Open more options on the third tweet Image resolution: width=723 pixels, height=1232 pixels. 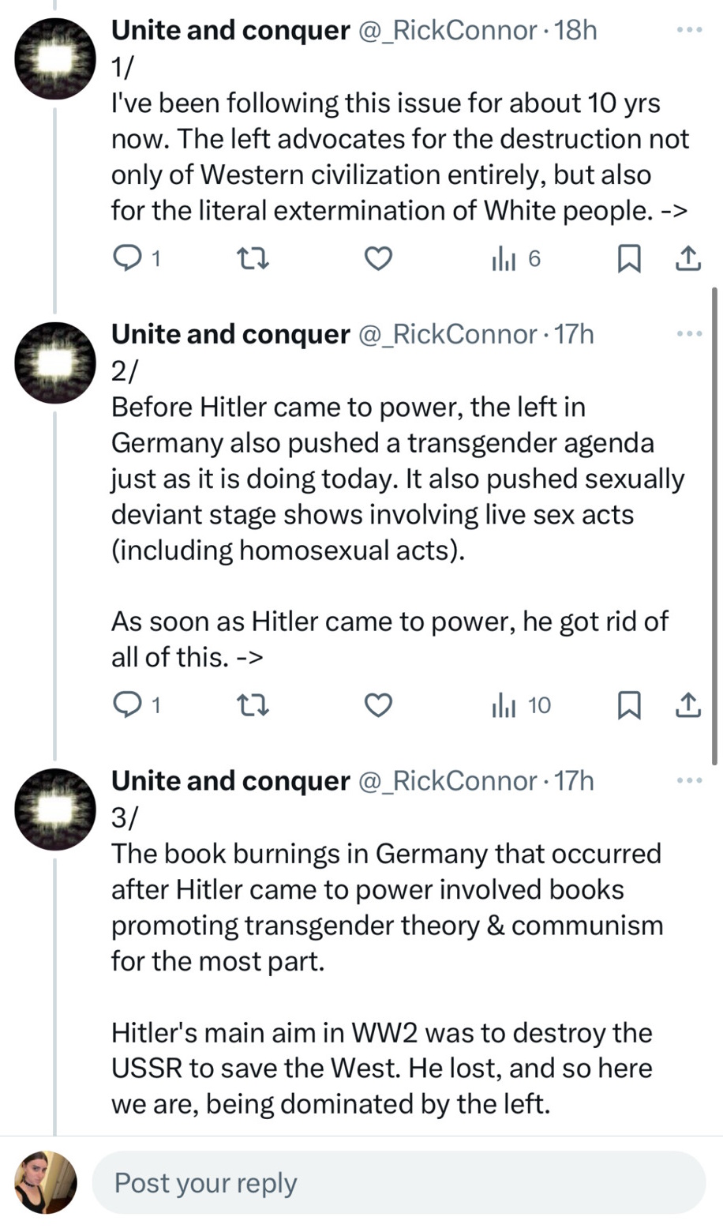(688, 781)
